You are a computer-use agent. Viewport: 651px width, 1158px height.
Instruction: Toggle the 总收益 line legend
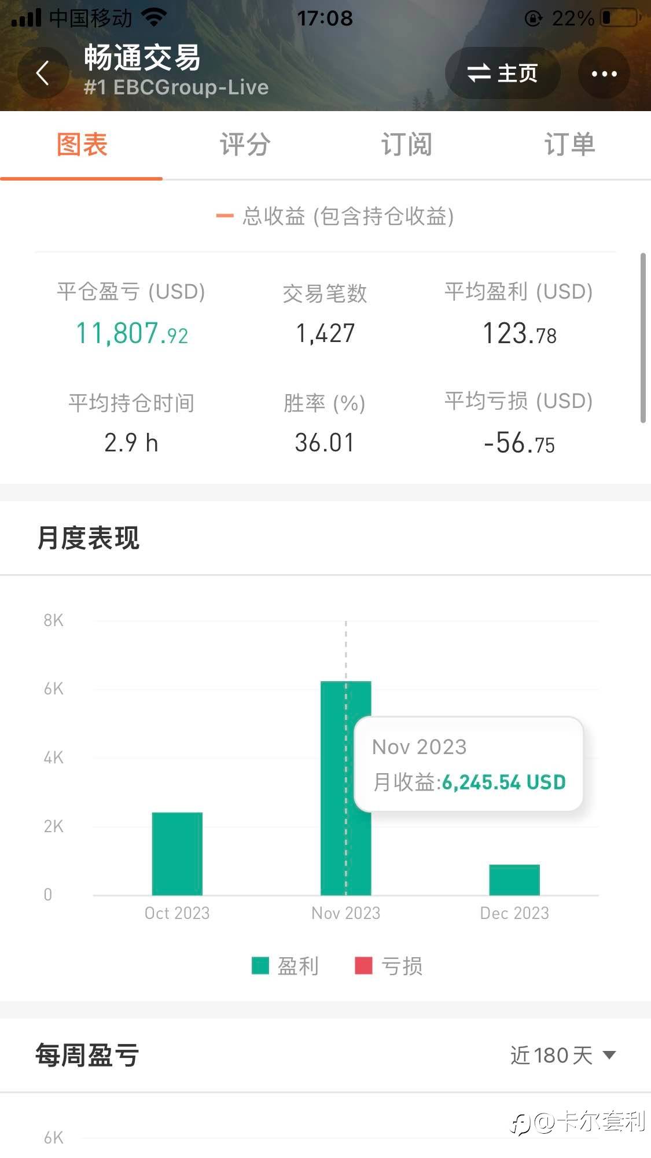coord(334,216)
